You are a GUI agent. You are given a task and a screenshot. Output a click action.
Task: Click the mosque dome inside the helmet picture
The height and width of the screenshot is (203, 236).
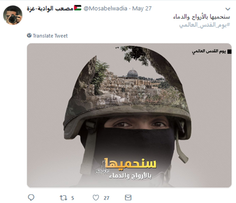click(x=133, y=73)
